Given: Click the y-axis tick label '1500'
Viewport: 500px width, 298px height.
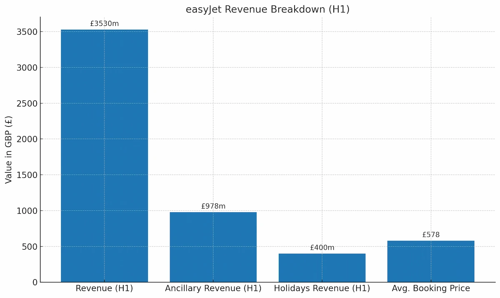Looking at the screenshot, I should (27, 175).
